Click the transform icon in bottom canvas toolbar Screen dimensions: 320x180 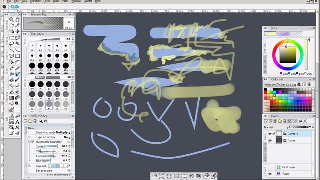coord(161,176)
